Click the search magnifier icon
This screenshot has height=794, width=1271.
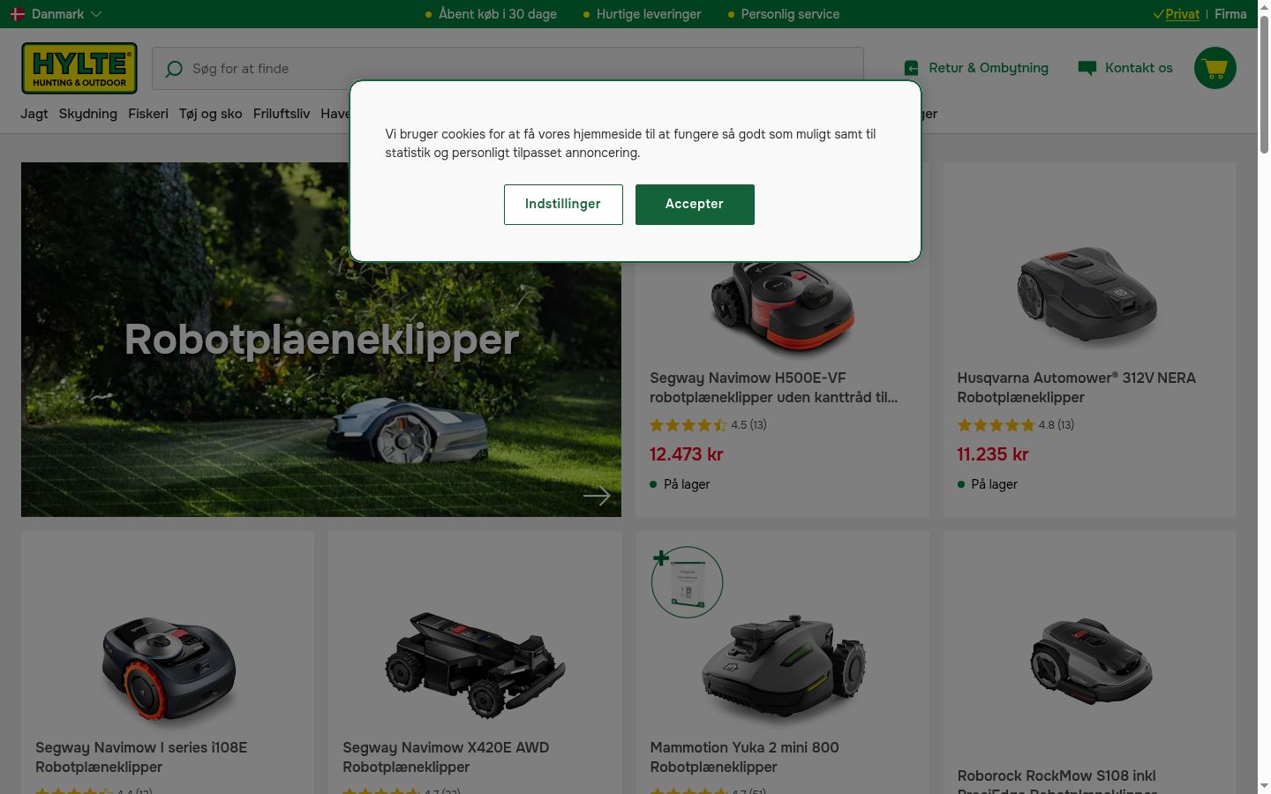tap(174, 69)
